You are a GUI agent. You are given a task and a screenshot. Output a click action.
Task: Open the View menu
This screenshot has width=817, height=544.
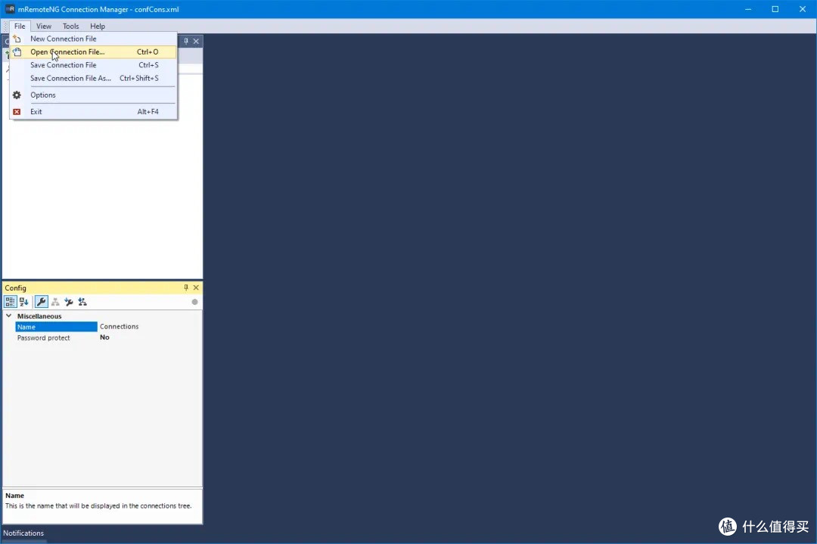click(44, 26)
